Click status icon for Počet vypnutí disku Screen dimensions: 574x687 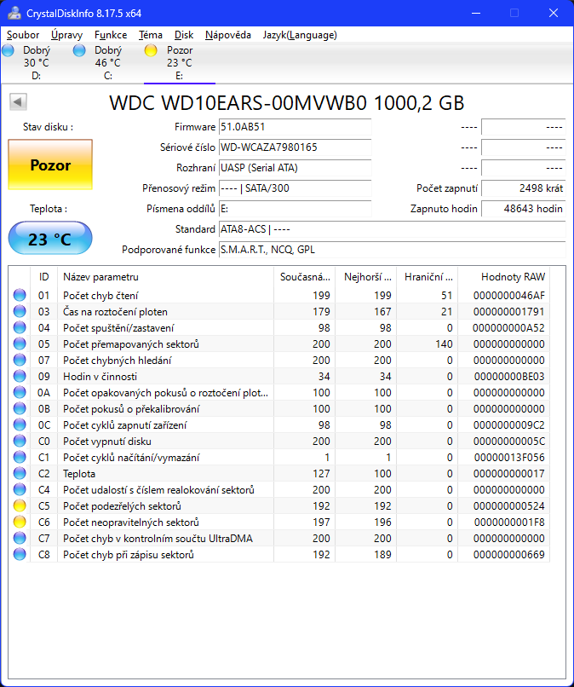pos(20,442)
